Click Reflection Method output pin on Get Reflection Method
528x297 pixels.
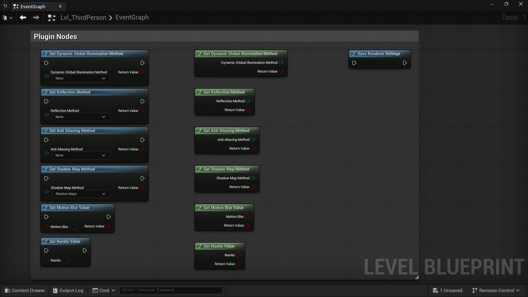click(248, 101)
